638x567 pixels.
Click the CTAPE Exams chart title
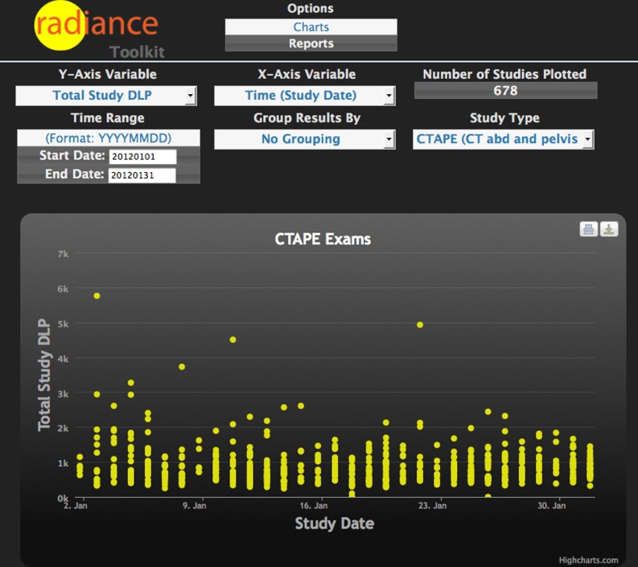(x=323, y=239)
